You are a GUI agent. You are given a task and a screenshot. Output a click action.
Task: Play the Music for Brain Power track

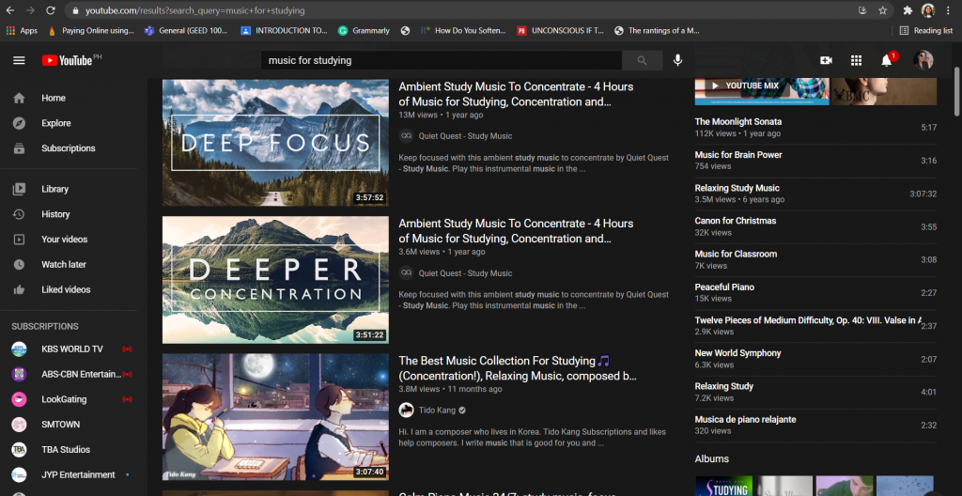pyautogui.click(x=815, y=161)
